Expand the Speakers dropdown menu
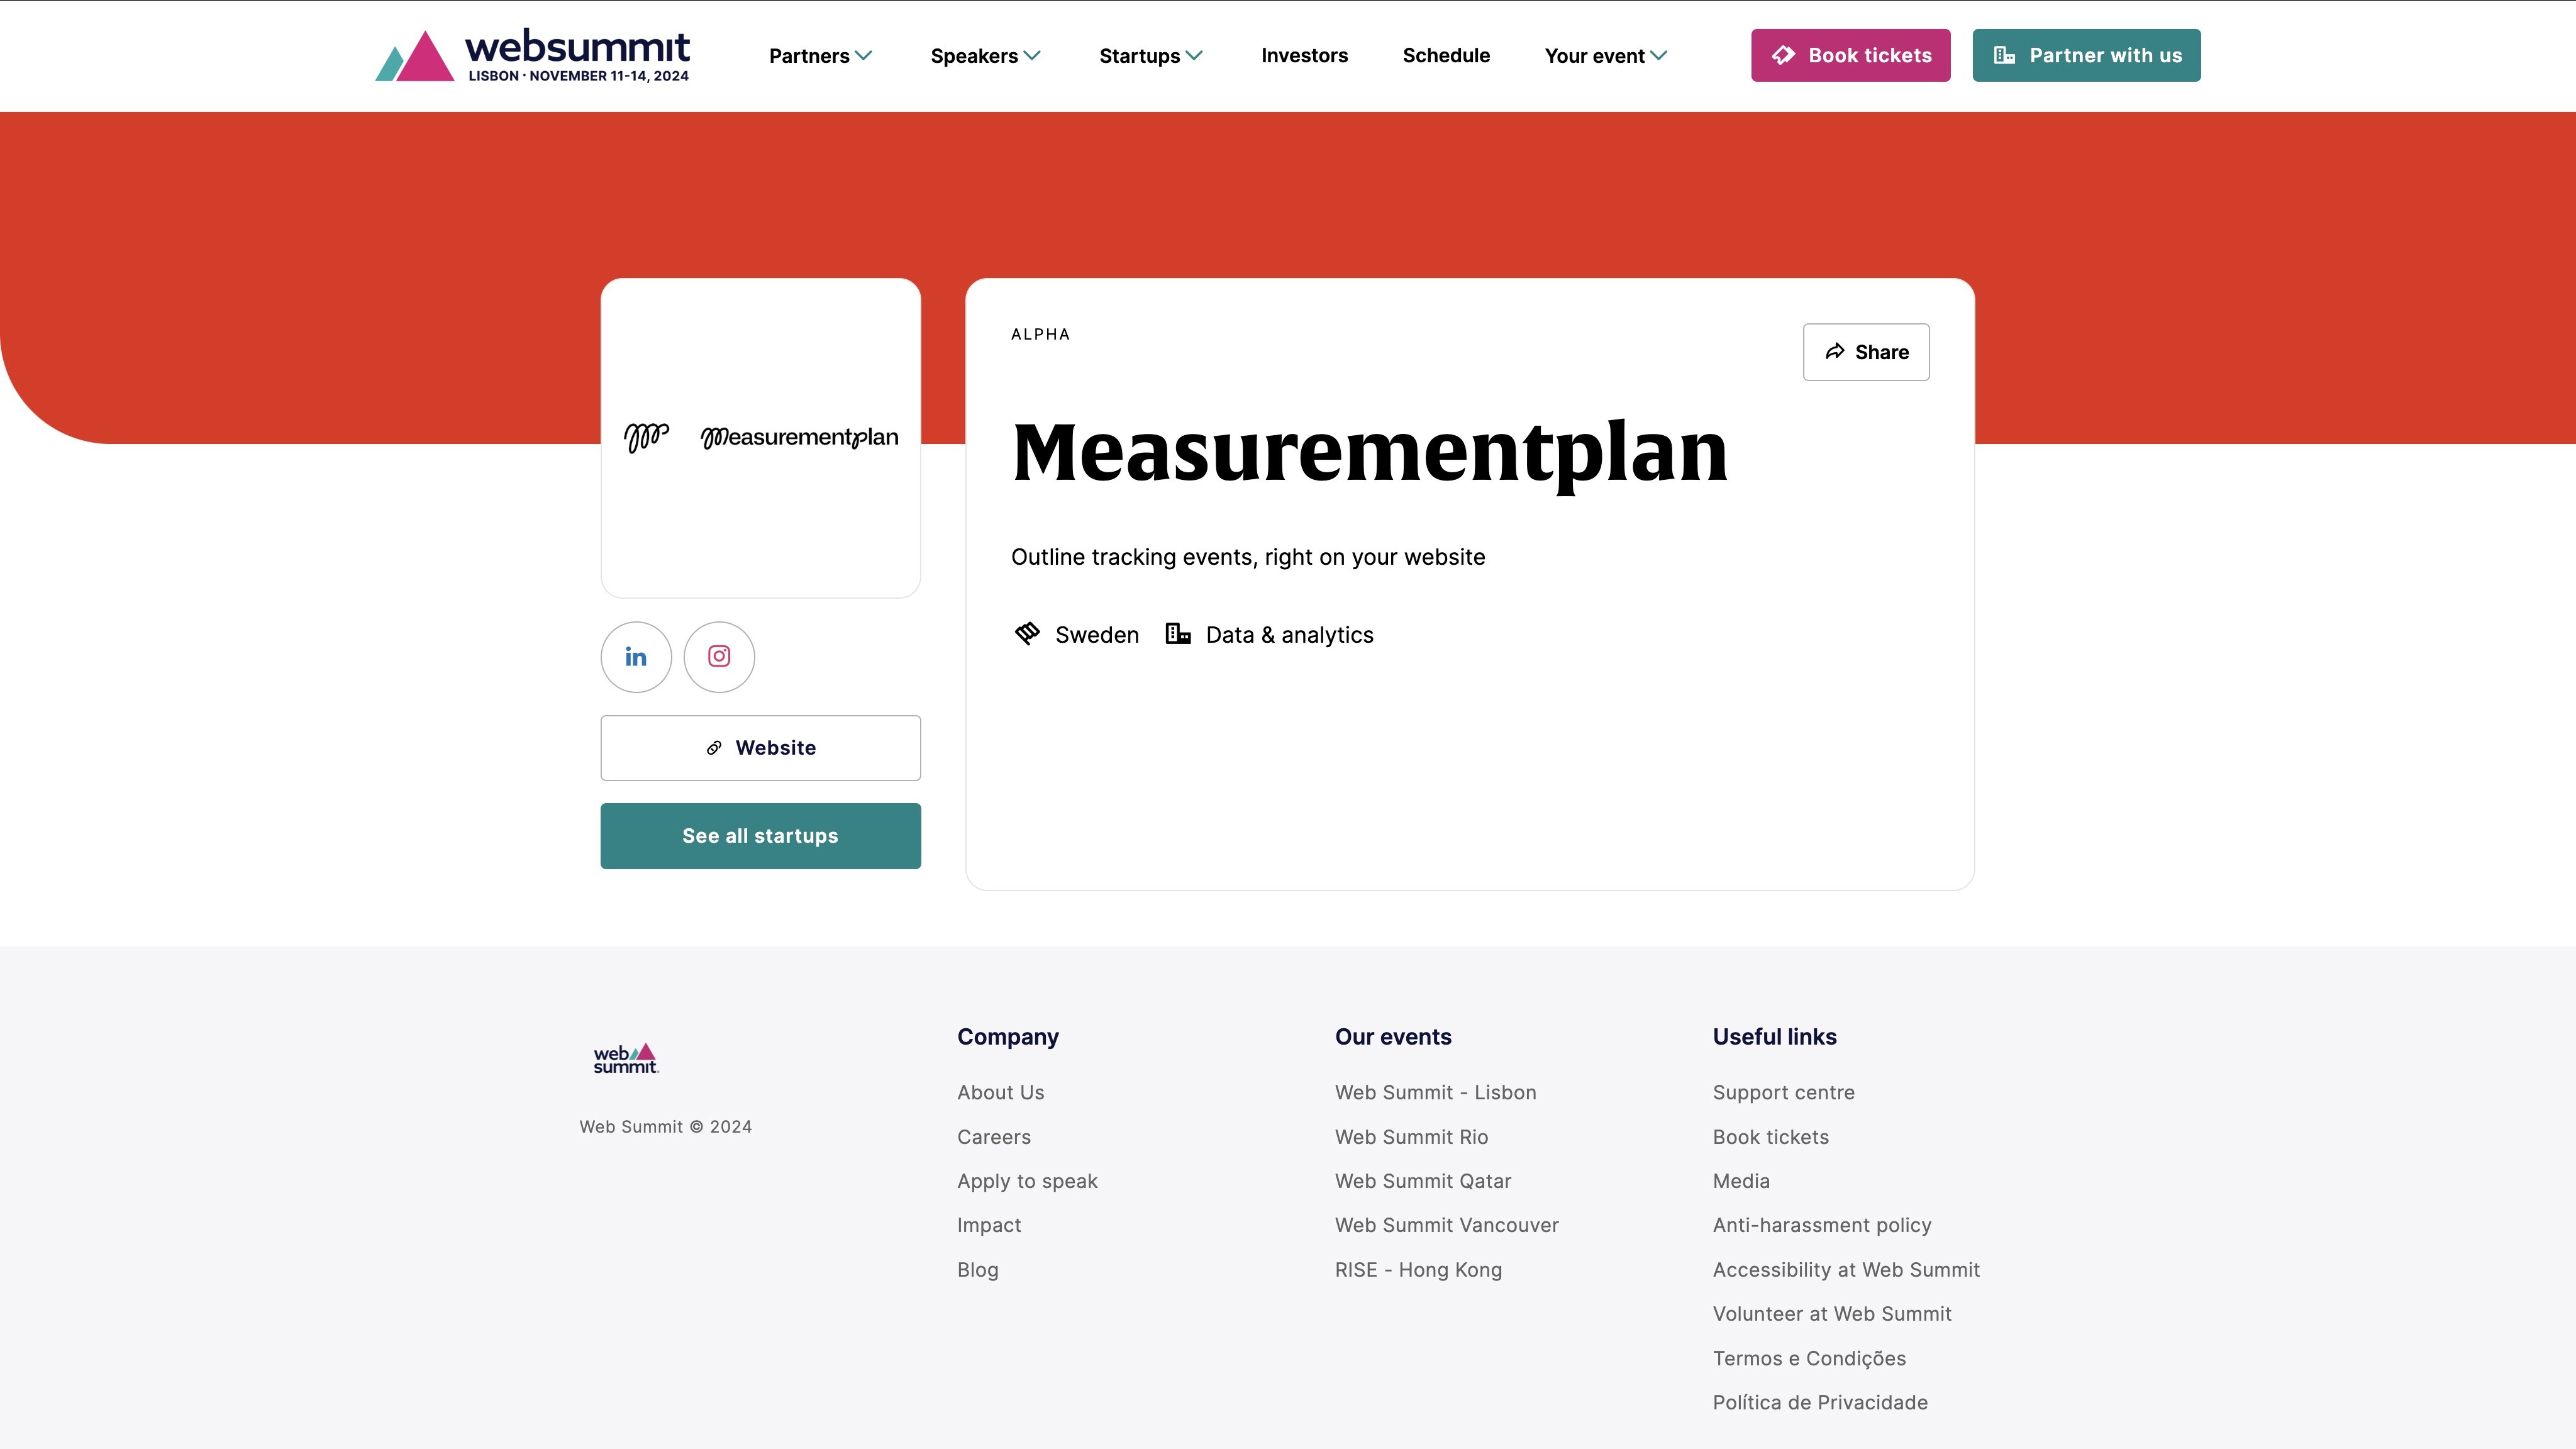 [x=985, y=55]
